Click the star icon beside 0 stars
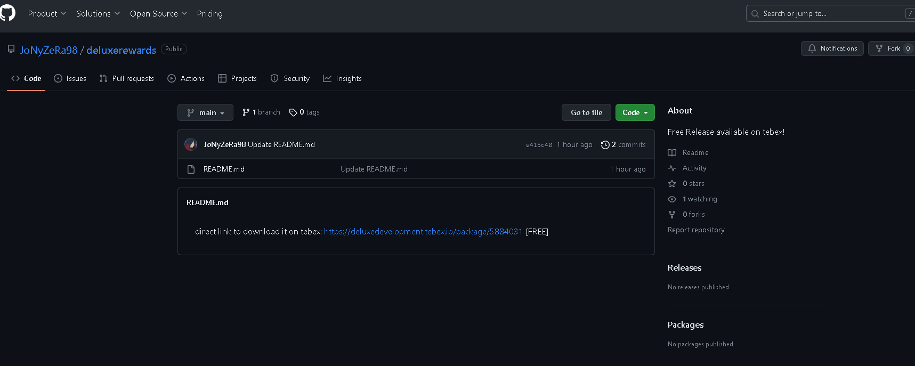This screenshot has width=915, height=366. coord(672,184)
